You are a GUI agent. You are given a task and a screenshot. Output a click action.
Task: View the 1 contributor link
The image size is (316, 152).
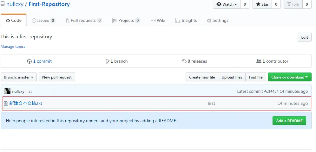pyautogui.click(x=275, y=61)
